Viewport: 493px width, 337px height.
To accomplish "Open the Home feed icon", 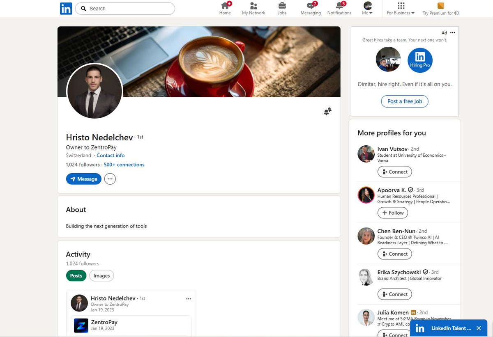I will [x=225, y=6].
